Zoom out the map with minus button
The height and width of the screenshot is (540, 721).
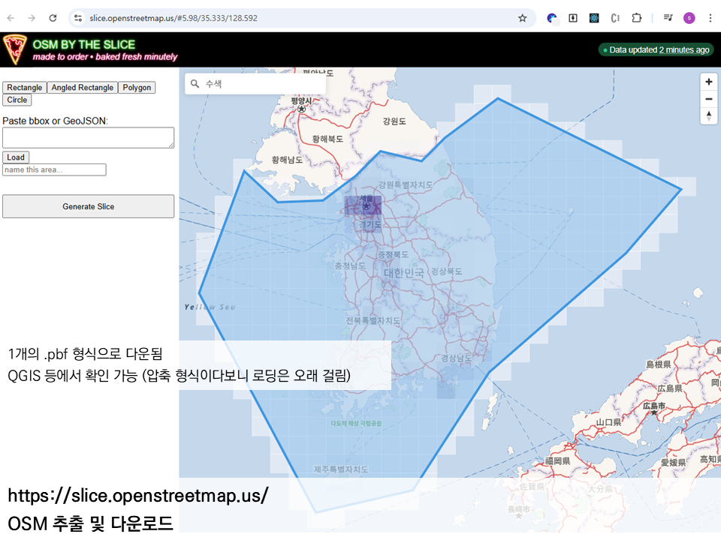(x=708, y=99)
